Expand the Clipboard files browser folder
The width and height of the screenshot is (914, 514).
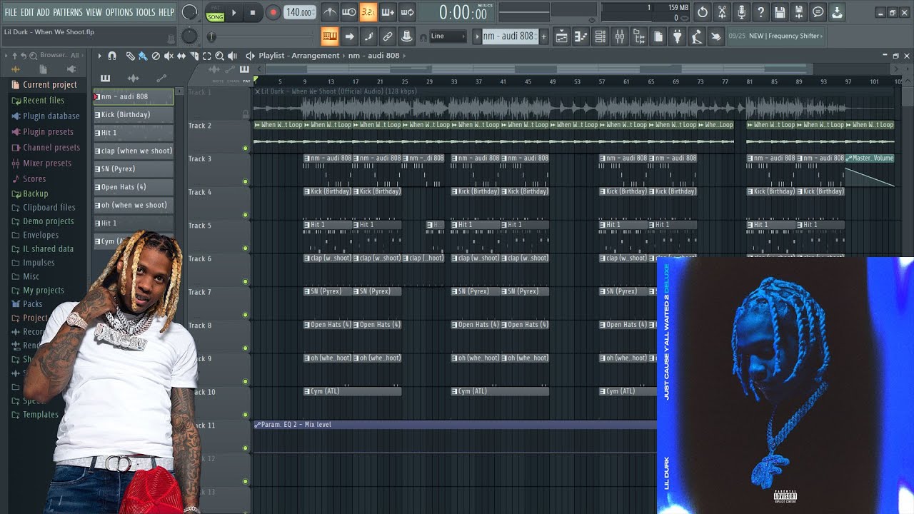[x=49, y=208]
